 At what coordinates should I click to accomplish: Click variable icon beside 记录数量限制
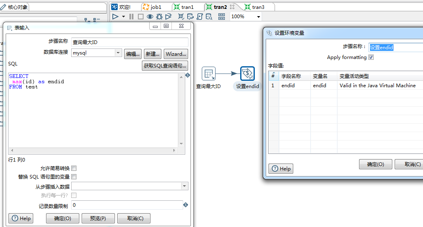tap(186, 205)
